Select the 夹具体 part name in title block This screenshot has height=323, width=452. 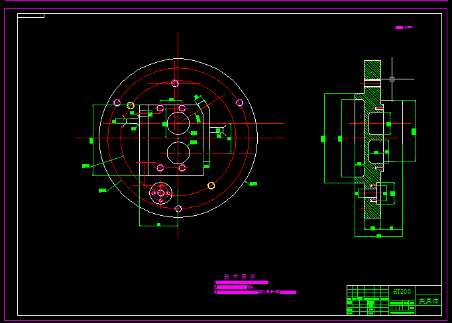pyautogui.click(x=429, y=301)
